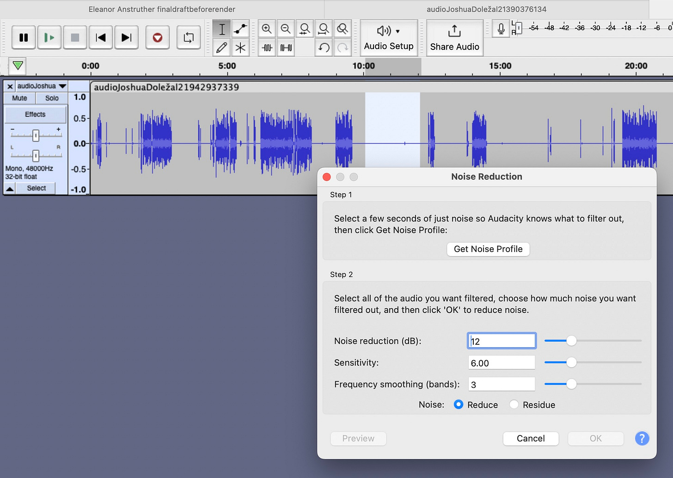Click Cancel in the Noise Reduction dialog
Screen dimensions: 673x478
tap(531, 439)
